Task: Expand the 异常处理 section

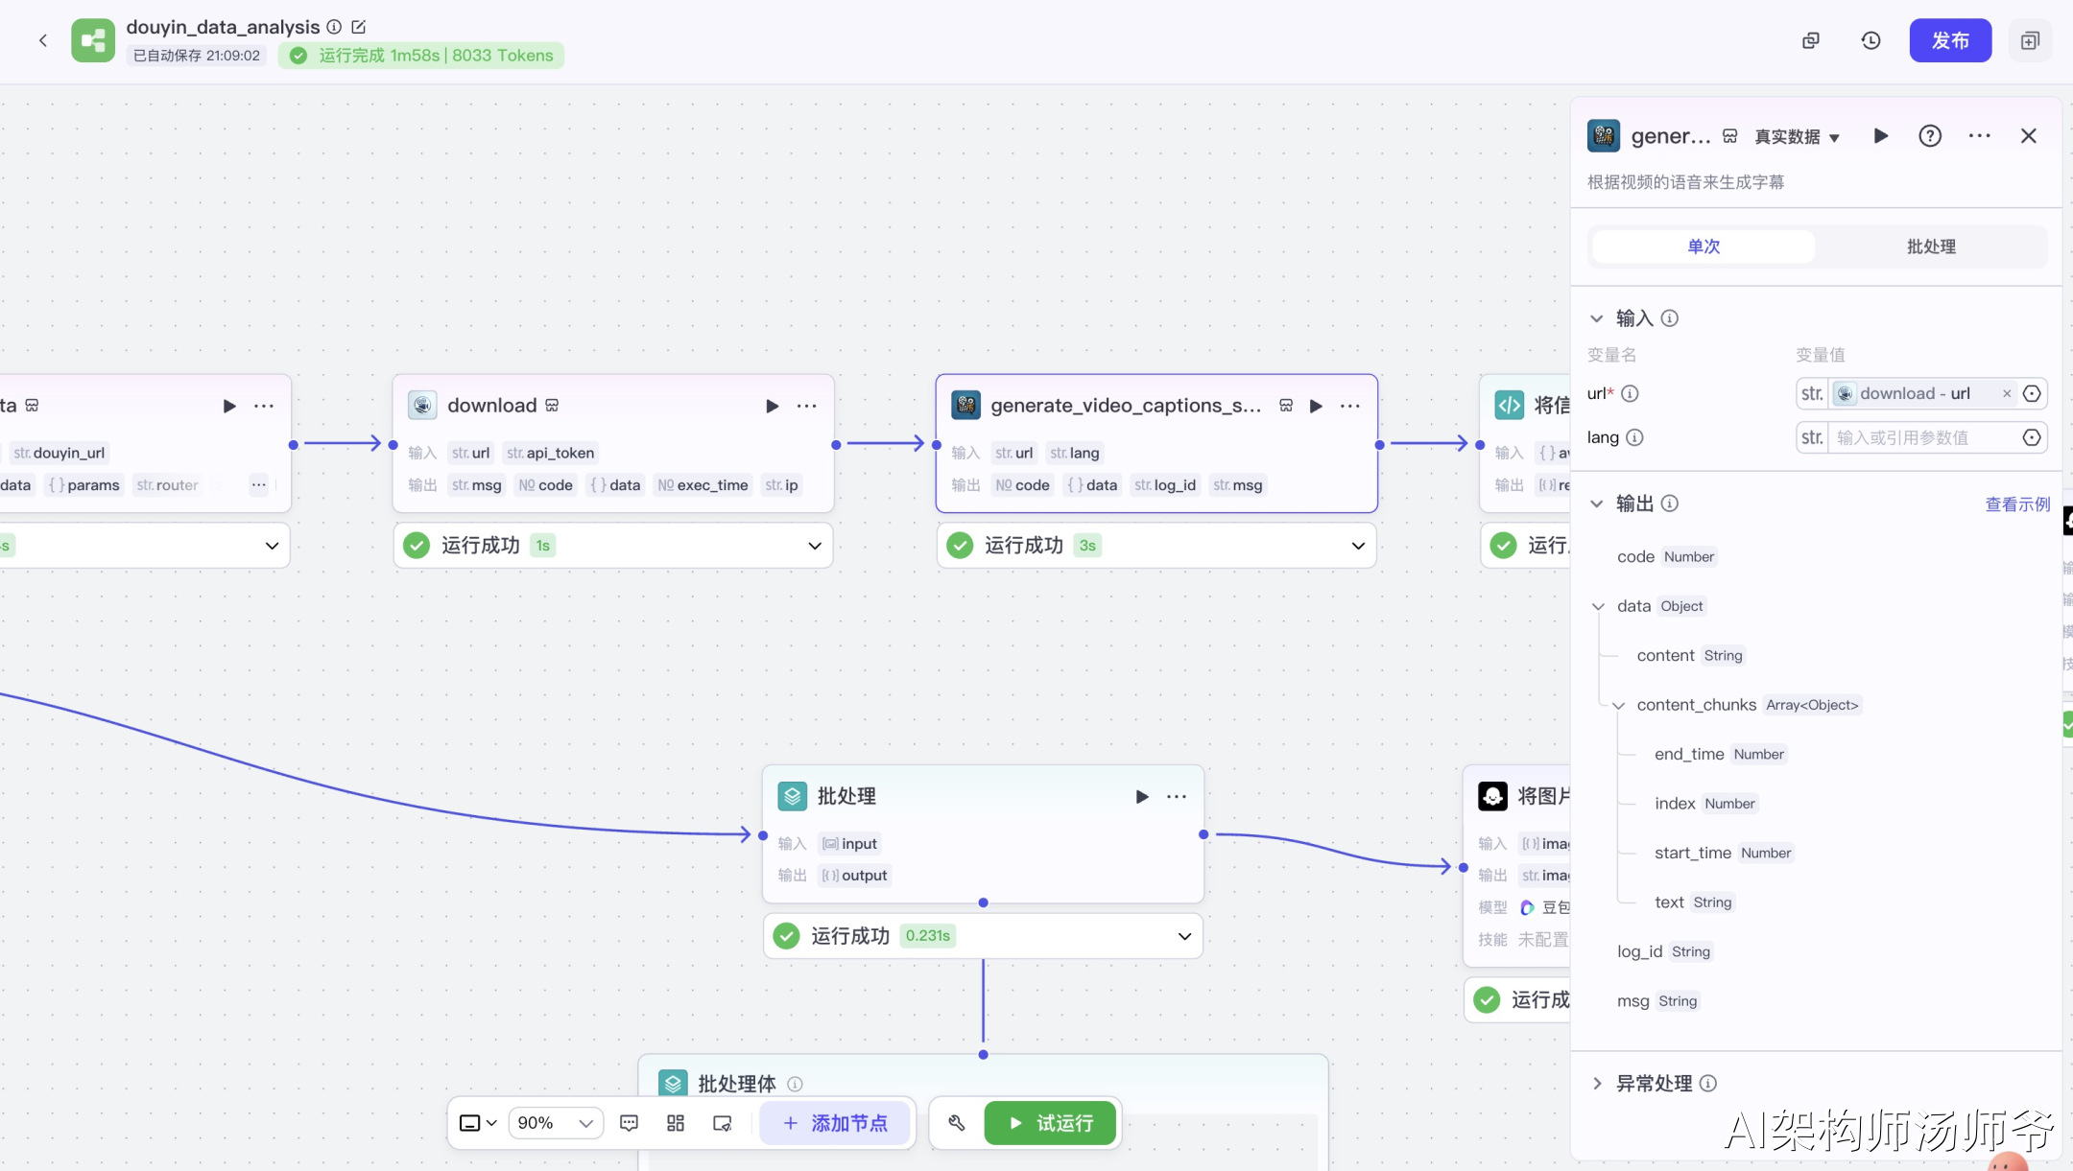Action: (1597, 1084)
